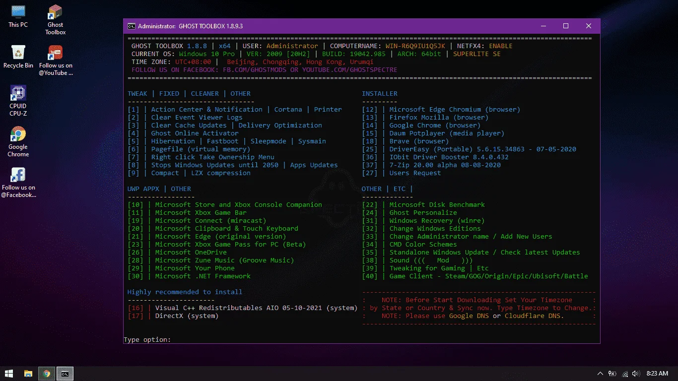678x381 pixels.
Task: Open the Windows Start menu
Action: coord(9,374)
